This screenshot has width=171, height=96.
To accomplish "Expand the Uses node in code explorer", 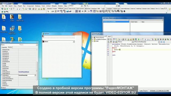I will tap(93, 41).
